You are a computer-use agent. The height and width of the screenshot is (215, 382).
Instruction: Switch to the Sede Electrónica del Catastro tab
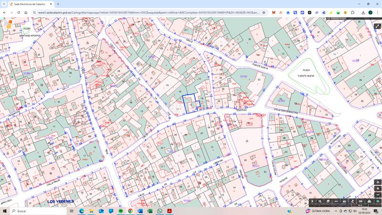pyautogui.click(x=29, y=4)
